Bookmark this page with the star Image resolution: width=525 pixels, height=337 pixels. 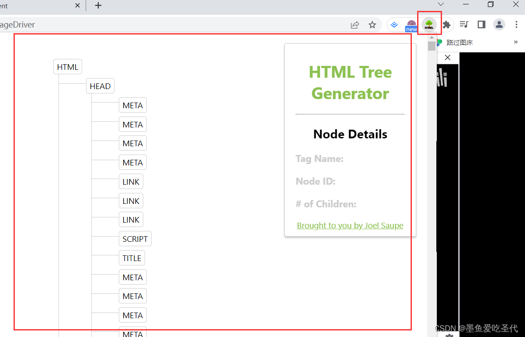(372, 25)
